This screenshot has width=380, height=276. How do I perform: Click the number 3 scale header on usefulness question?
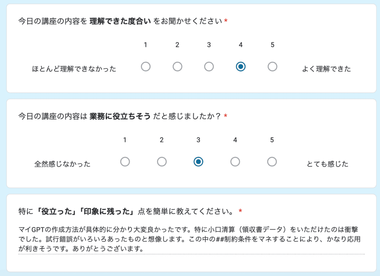pyautogui.click(x=198, y=140)
